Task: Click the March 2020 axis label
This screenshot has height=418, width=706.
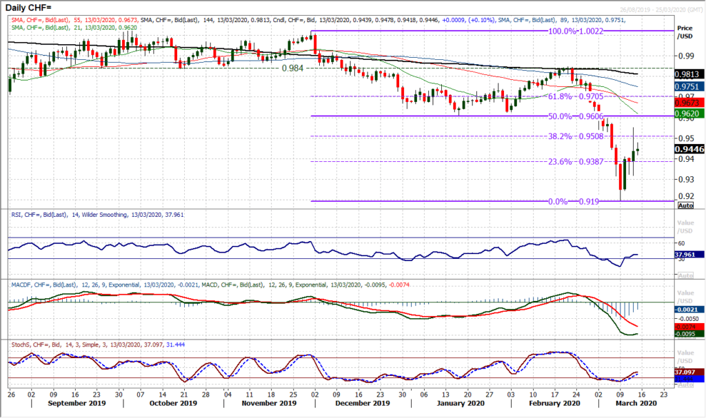Action: coord(634,403)
